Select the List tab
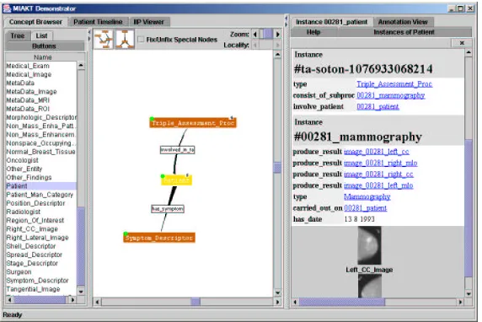Viewport: 482px width, 322px height. coord(41,35)
